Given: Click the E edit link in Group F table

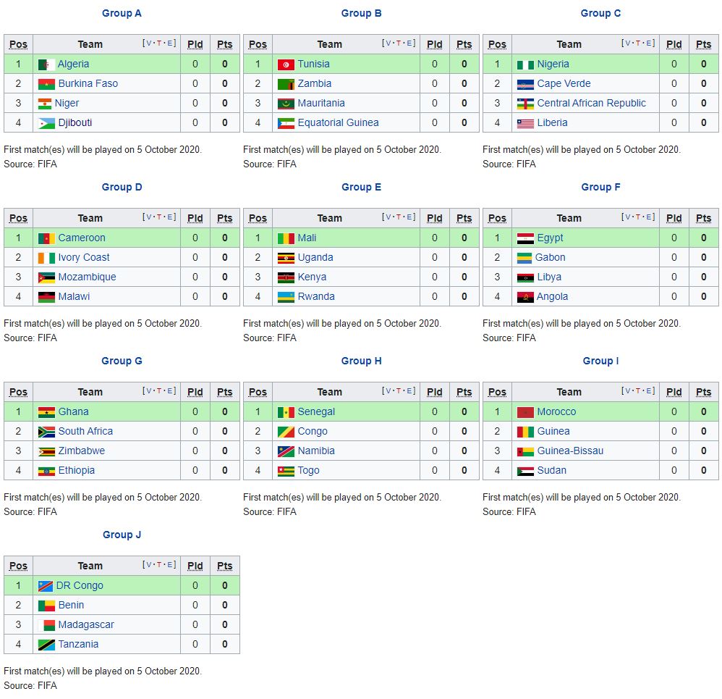Looking at the screenshot, I should tap(649, 217).
